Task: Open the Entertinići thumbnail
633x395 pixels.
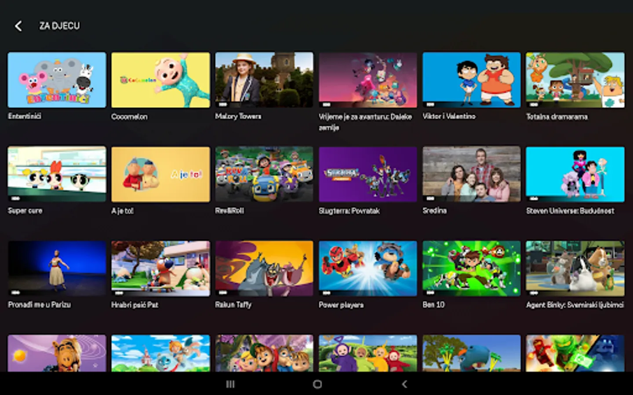Action: click(57, 80)
